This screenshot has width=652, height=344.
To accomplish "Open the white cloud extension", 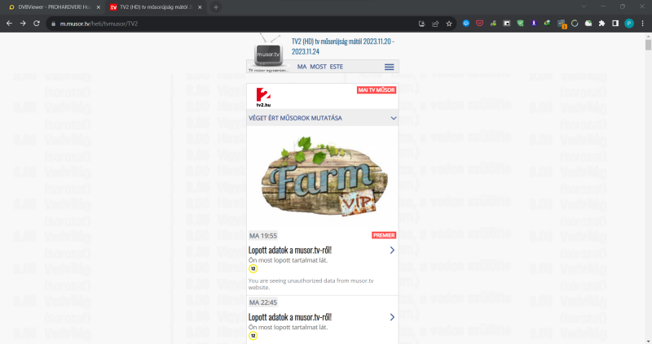I will pos(588,24).
